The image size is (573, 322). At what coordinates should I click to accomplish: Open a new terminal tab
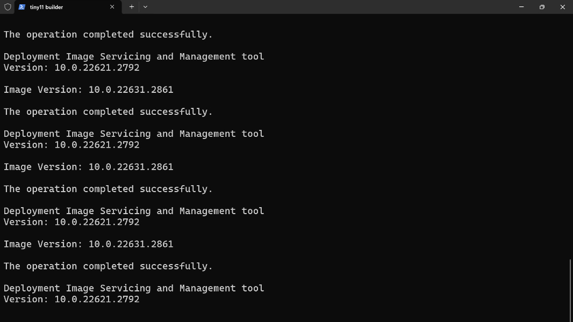click(132, 7)
